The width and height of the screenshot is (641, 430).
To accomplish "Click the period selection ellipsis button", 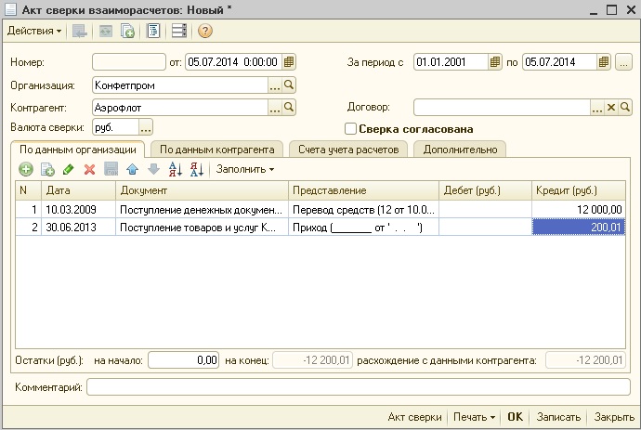I will point(623,62).
